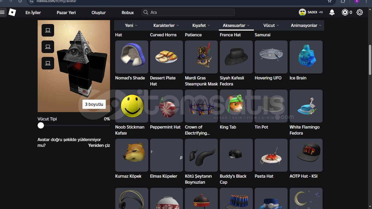Click the browser reload button
Image resolution: width=372 pixels, height=209 pixels.
pyautogui.click(x=20, y=1)
